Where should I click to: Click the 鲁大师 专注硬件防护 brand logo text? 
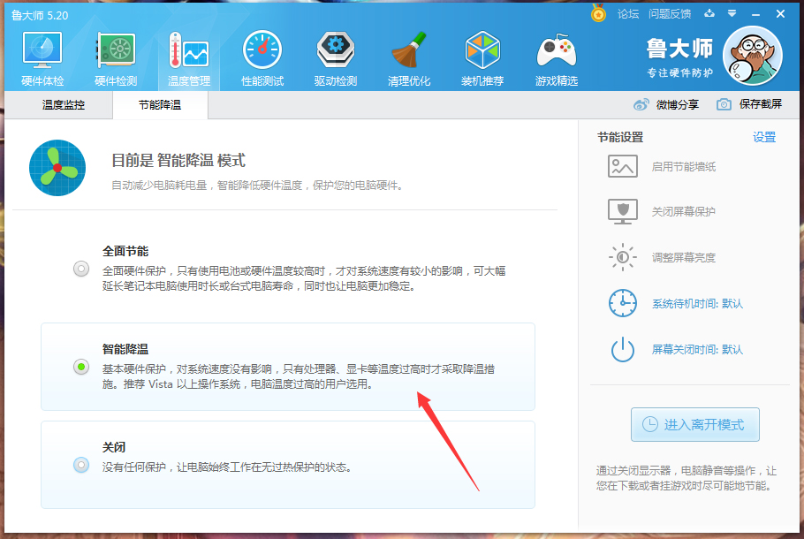679,57
